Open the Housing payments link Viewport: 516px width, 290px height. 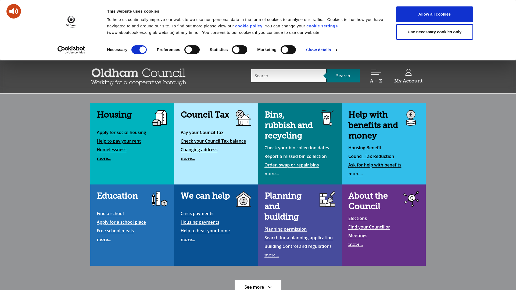pyautogui.click(x=200, y=222)
